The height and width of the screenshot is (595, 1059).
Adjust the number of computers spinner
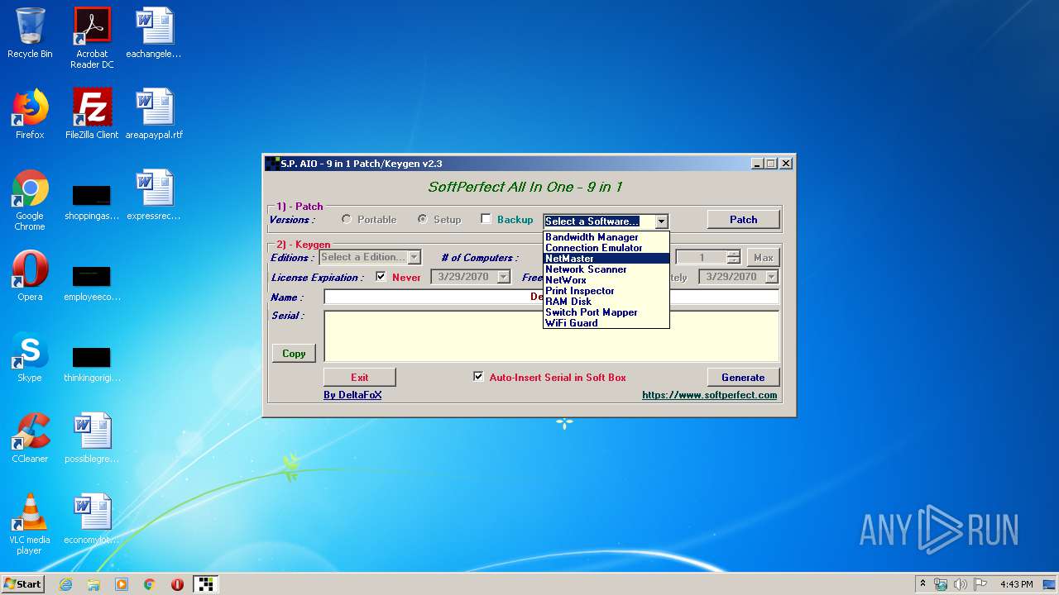coord(733,257)
